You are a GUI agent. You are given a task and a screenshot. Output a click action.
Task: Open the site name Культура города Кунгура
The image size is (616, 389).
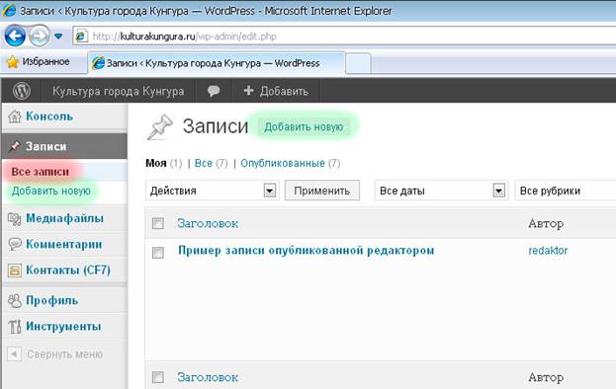[x=119, y=91]
